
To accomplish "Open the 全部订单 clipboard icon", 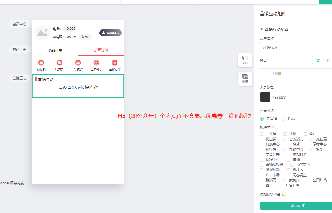I will (115, 63).
